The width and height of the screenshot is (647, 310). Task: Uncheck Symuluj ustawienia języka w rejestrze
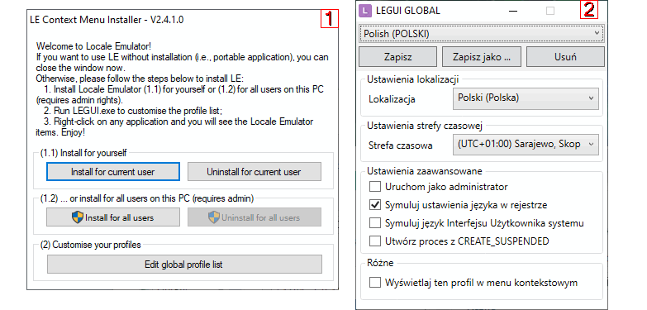pos(375,205)
